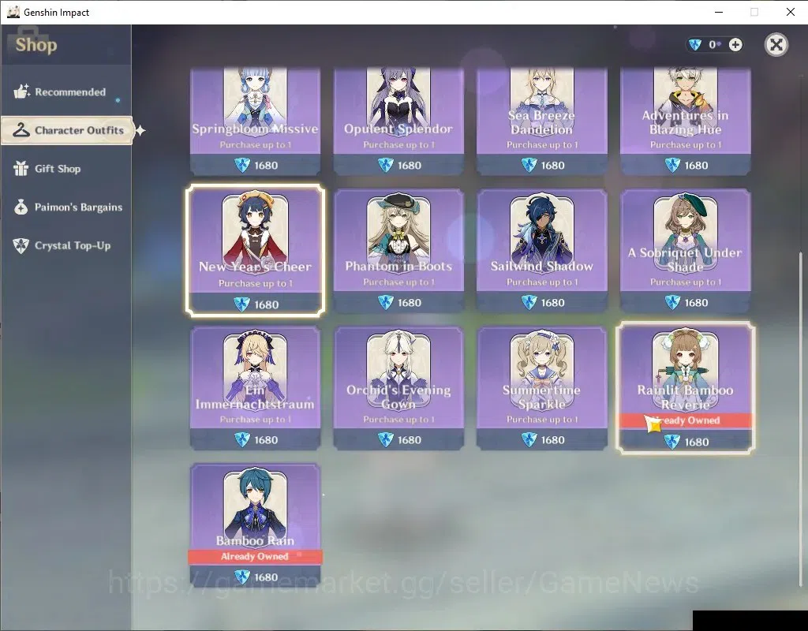The width and height of the screenshot is (808, 631).
Task: Click the hanger Character Outfits icon
Action: click(x=21, y=130)
